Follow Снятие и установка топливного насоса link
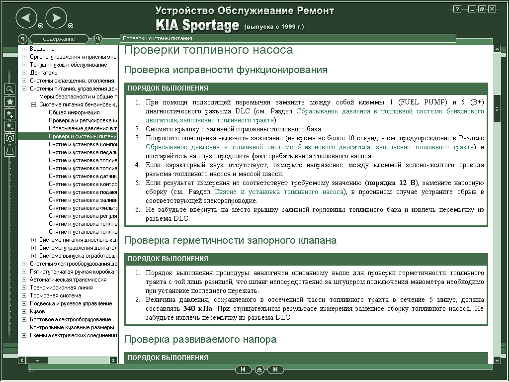The width and height of the screenshot is (509, 382). point(279,192)
